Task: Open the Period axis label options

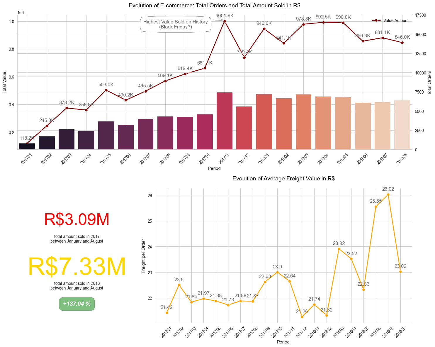Action: coord(214,168)
